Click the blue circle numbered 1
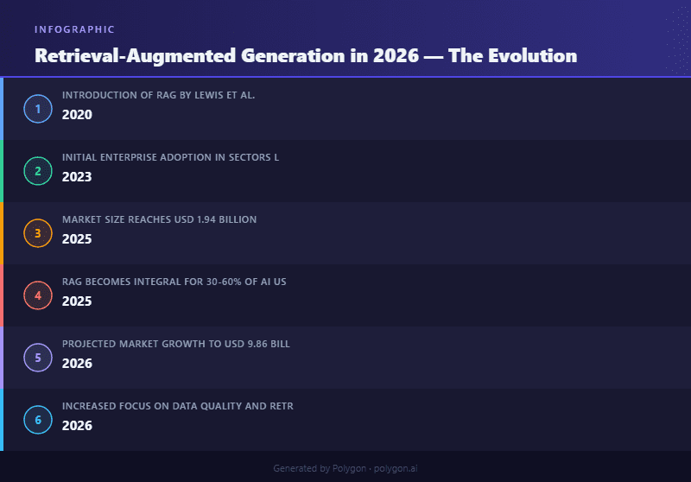Screen dimensions: 691x482 38,109
